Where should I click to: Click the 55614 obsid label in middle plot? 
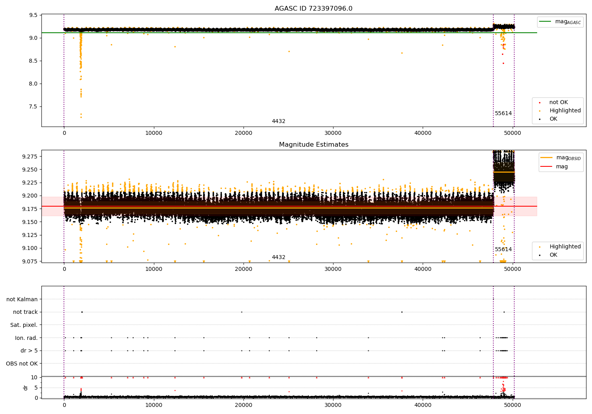(503, 250)
